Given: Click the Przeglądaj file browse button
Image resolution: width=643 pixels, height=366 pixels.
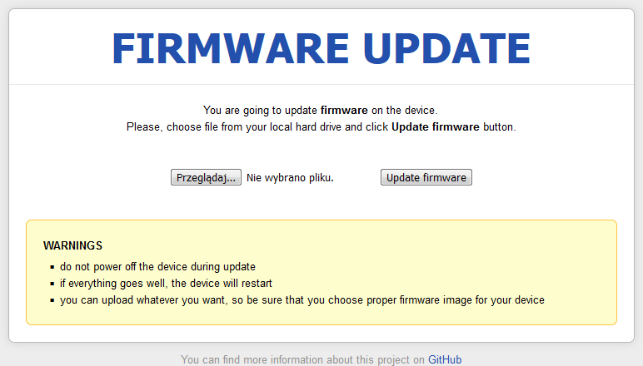Looking at the screenshot, I should [x=206, y=177].
